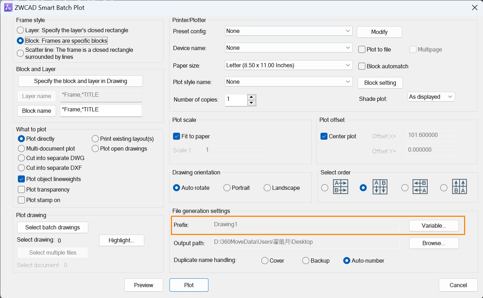Click Select batch drawings button

(x=53, y=227)
